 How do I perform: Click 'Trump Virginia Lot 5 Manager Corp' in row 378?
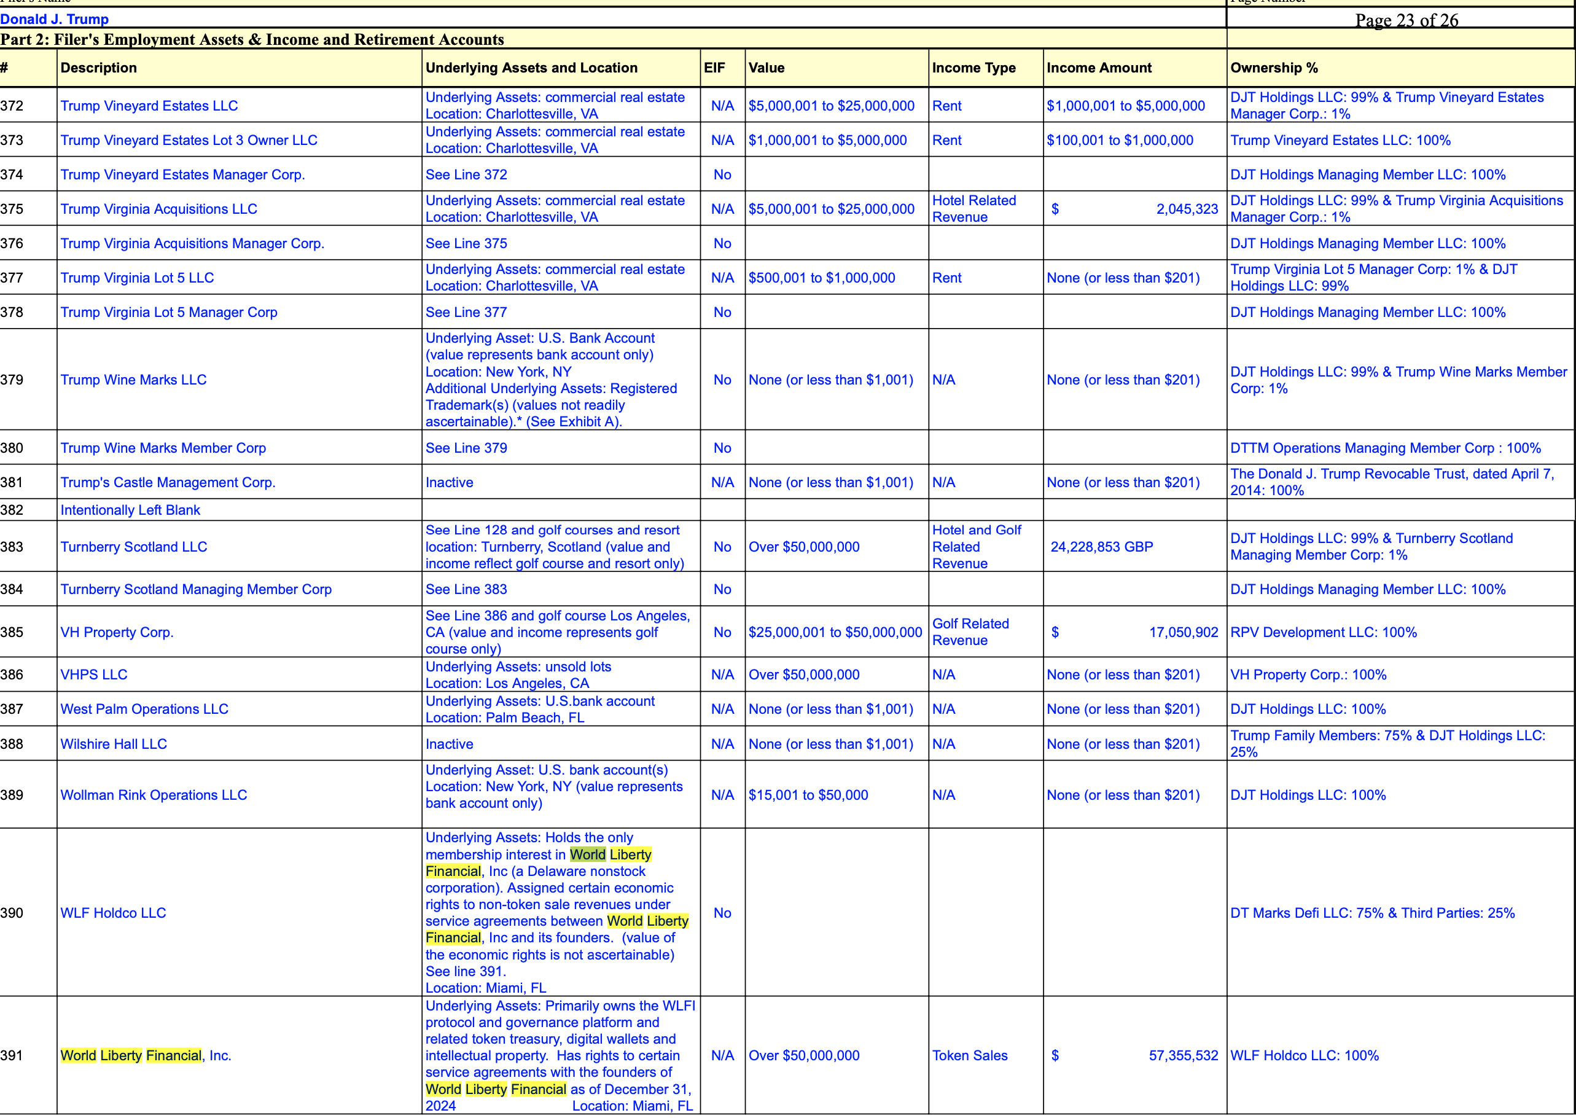170,313
